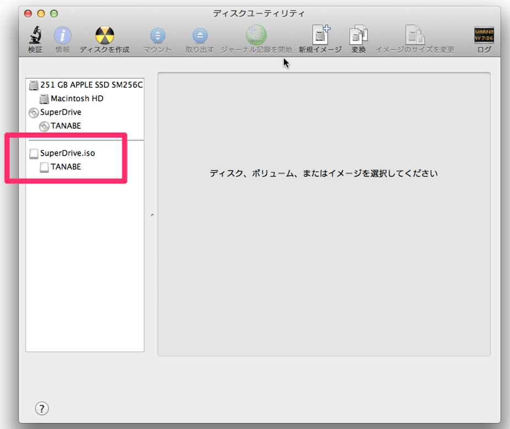Click the 検証 microscope toolbar icon
This screenshot has height=429, width=510.
coord(35,35)
